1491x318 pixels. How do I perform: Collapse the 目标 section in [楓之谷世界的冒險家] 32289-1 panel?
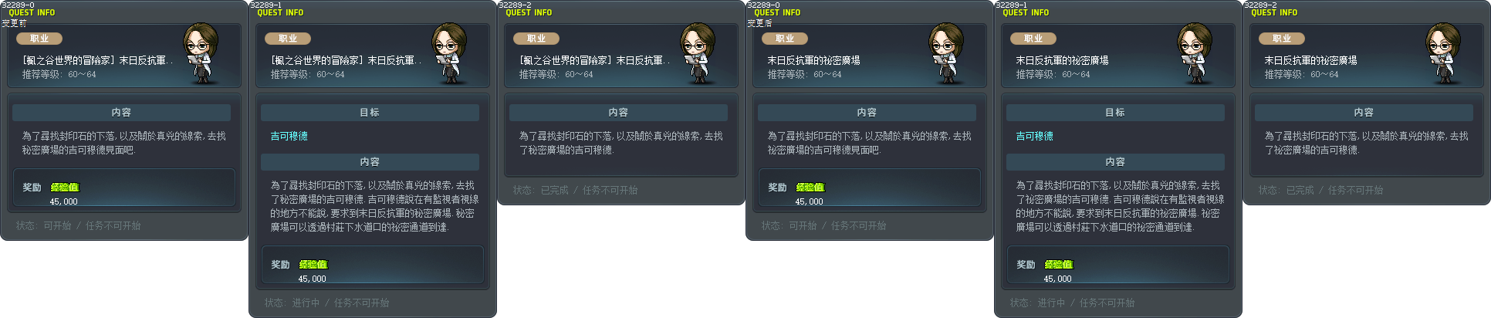pyautogui.click(x=370, y=113)
